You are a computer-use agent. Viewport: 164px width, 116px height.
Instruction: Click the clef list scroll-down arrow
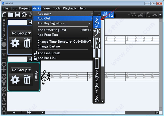point(103,101)
